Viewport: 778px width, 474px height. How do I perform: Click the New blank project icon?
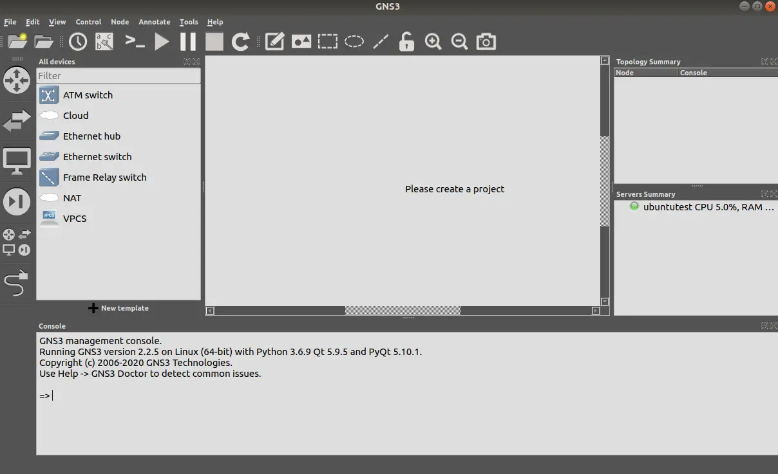click(17, 42)
